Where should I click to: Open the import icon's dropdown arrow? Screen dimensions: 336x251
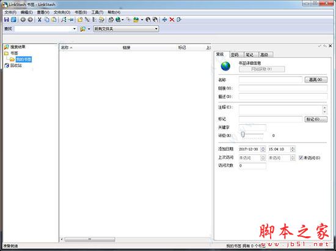[x=142, y=20]
